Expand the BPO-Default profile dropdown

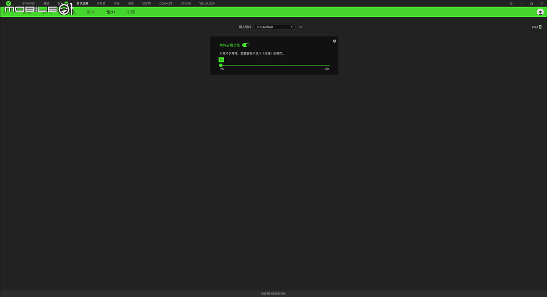(275, 27)
